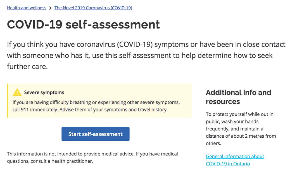297x182 pixels.
Task: Click the '911' number in the alert
Action: pyautogui.click(x=25, y=110)
